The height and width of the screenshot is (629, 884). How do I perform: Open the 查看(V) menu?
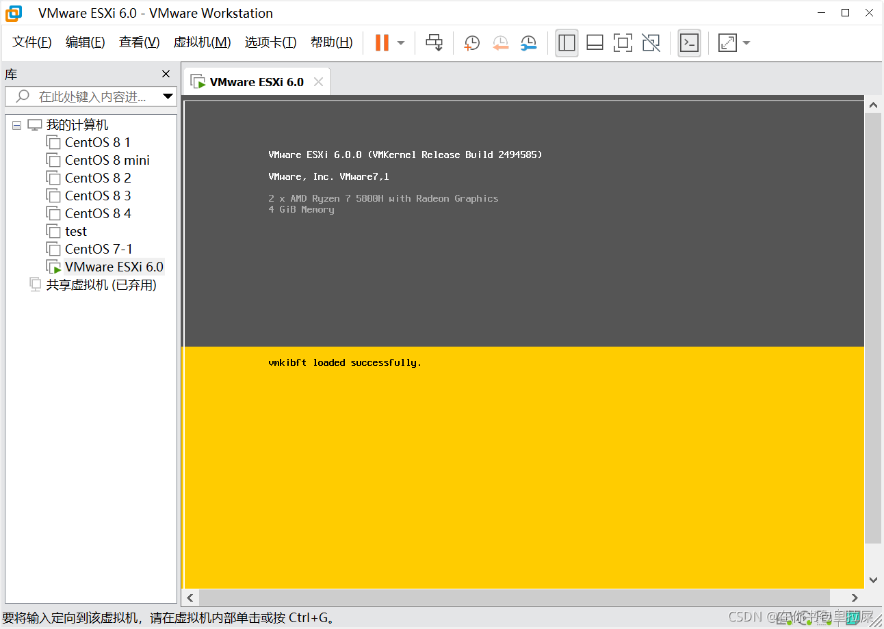coord(139,42)
